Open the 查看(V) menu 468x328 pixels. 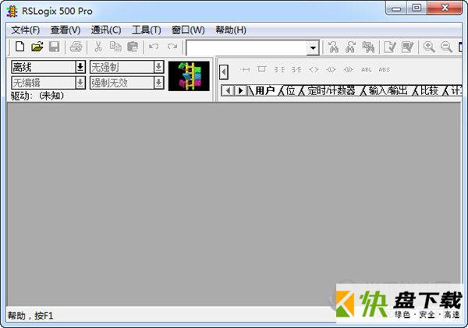(66, 30)
